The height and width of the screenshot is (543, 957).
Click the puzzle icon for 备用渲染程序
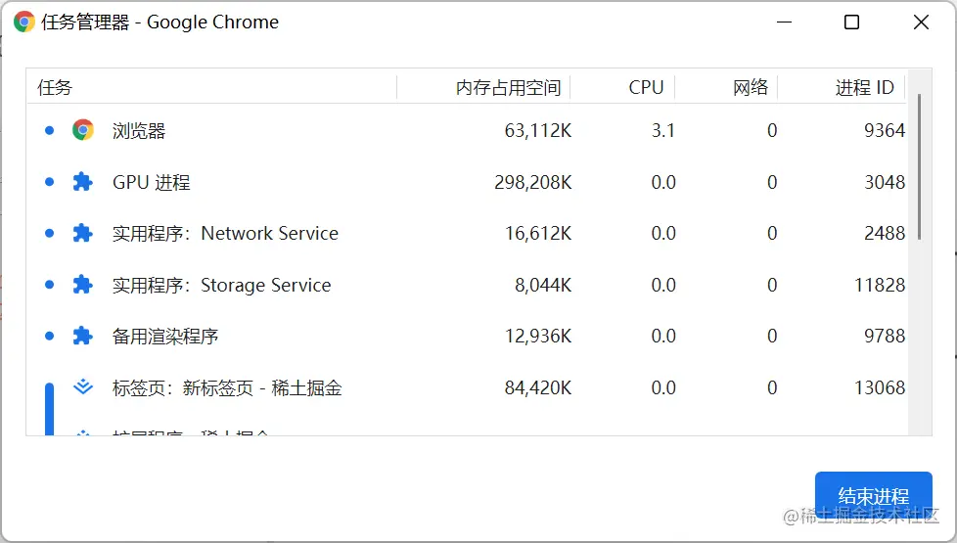pyautogui.click(x=83, y=336)
